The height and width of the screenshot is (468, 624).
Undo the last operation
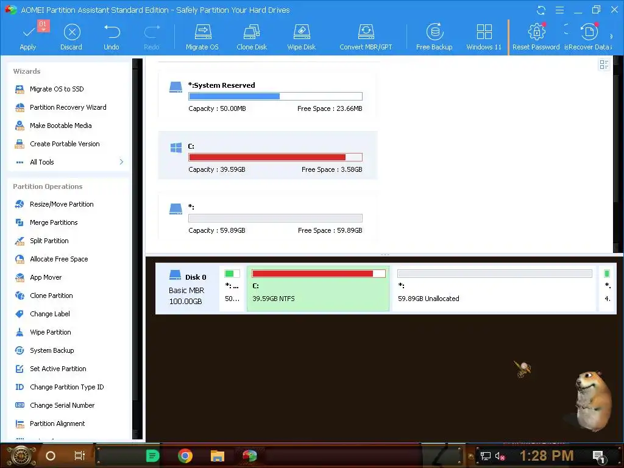click(x=112, y=37)
